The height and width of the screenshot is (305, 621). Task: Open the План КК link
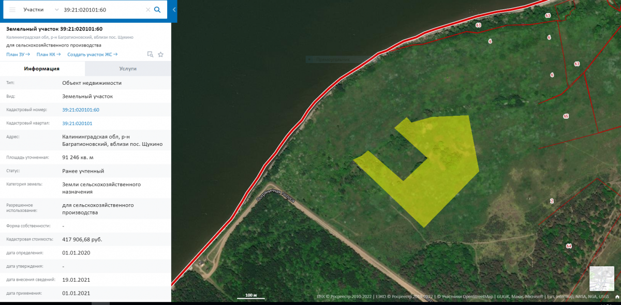pyautogui.click(x=49, y=54)
